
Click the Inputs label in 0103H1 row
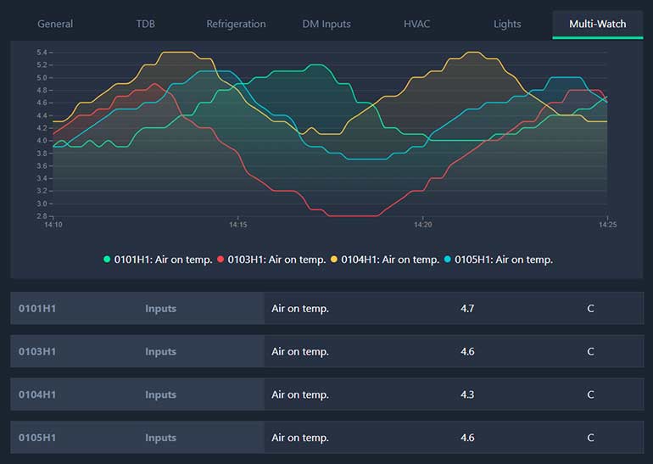point(160,352)
